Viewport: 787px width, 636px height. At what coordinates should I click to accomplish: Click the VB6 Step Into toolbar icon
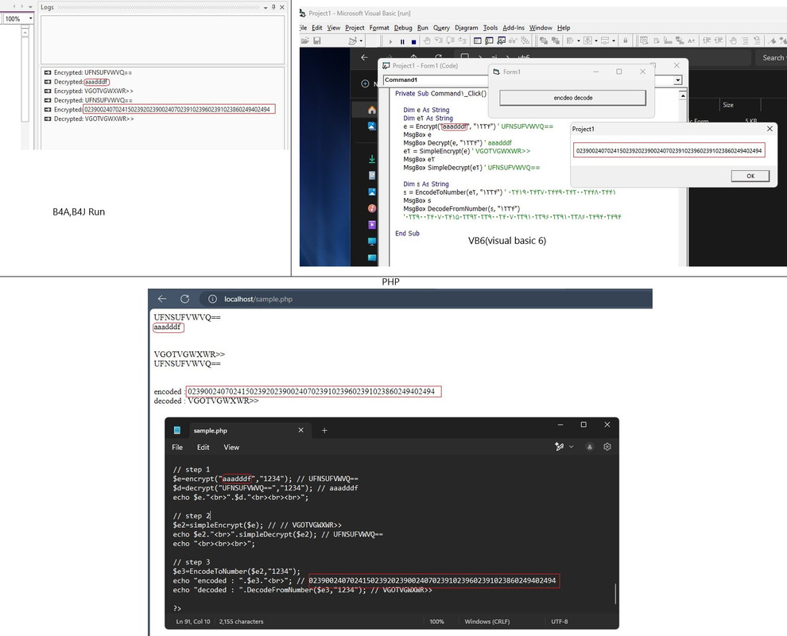[439, 41]
